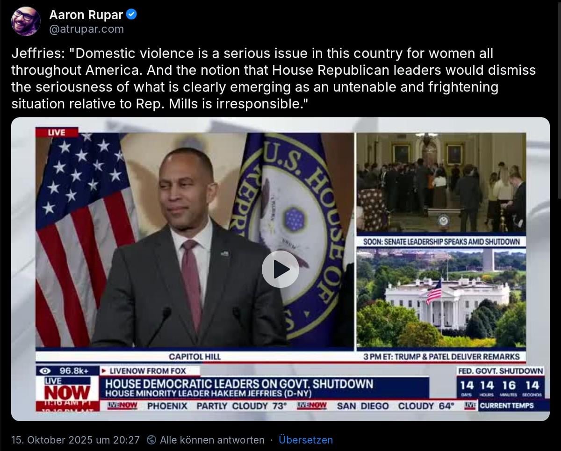The height and width of the screenshot is (451, 561).
Task: Open Aaron Rupar's profile avatar
Action: pyautogui.click(x=26, y=21)
